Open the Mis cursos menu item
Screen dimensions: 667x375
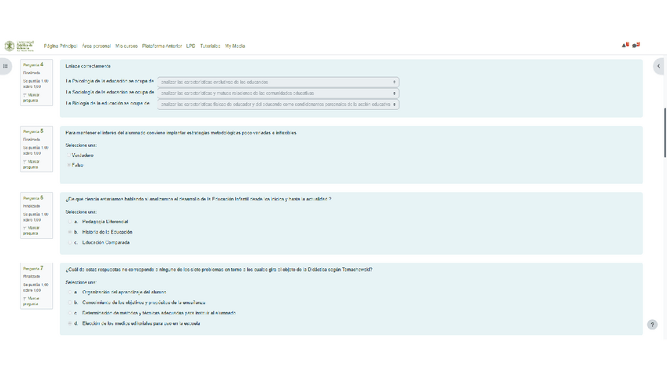[x=126, y=46]
